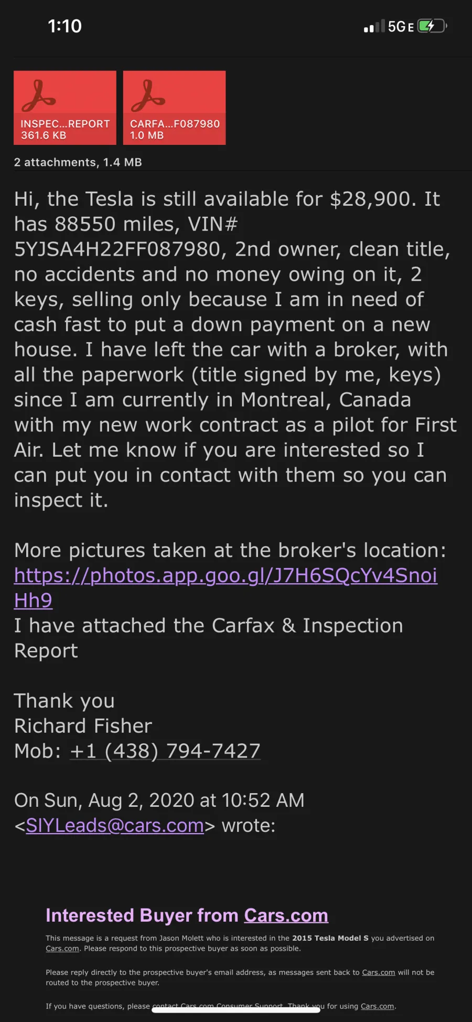Open 'contact Cars.com Consumer Support' link
472x1022 pixels.
218,1006
